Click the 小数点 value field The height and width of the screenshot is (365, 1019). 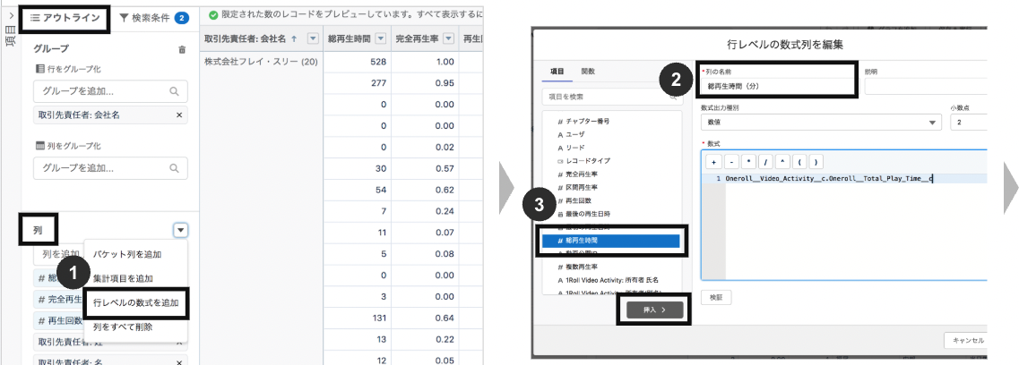coord(968,123)
